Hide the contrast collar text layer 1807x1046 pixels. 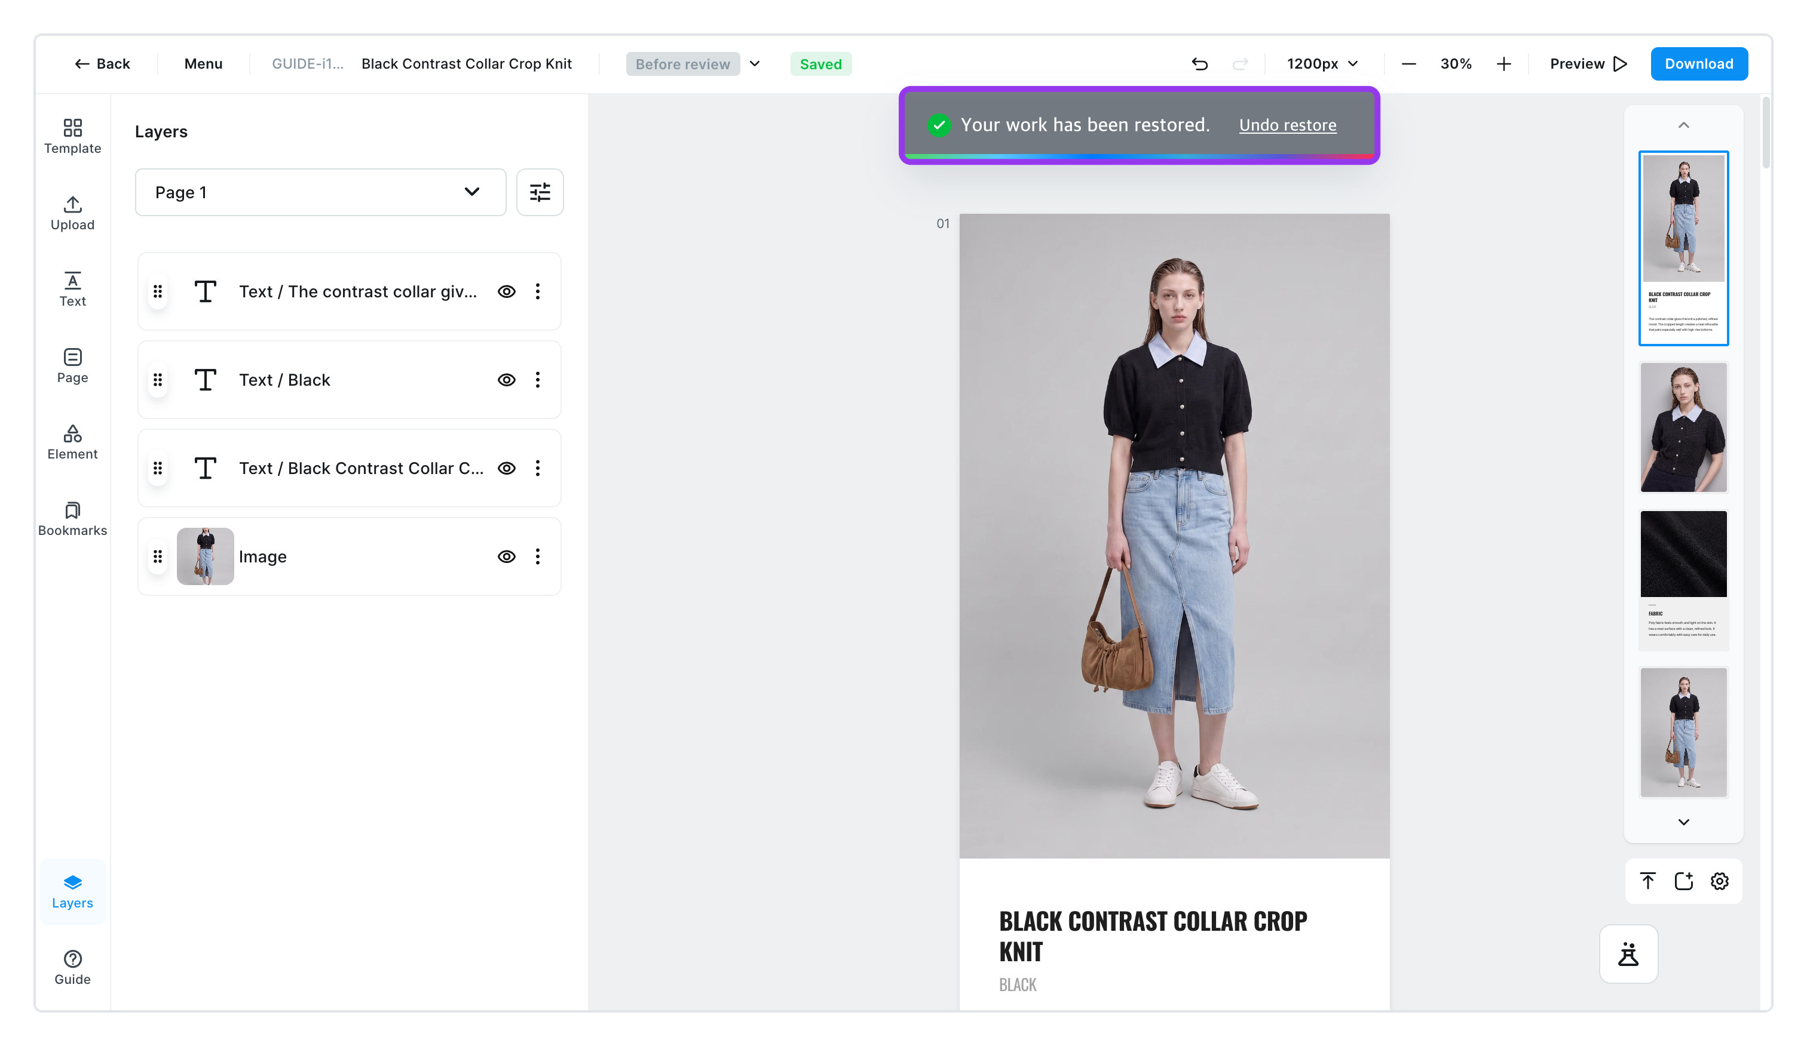pyautogui.click(x=506, y=291)
